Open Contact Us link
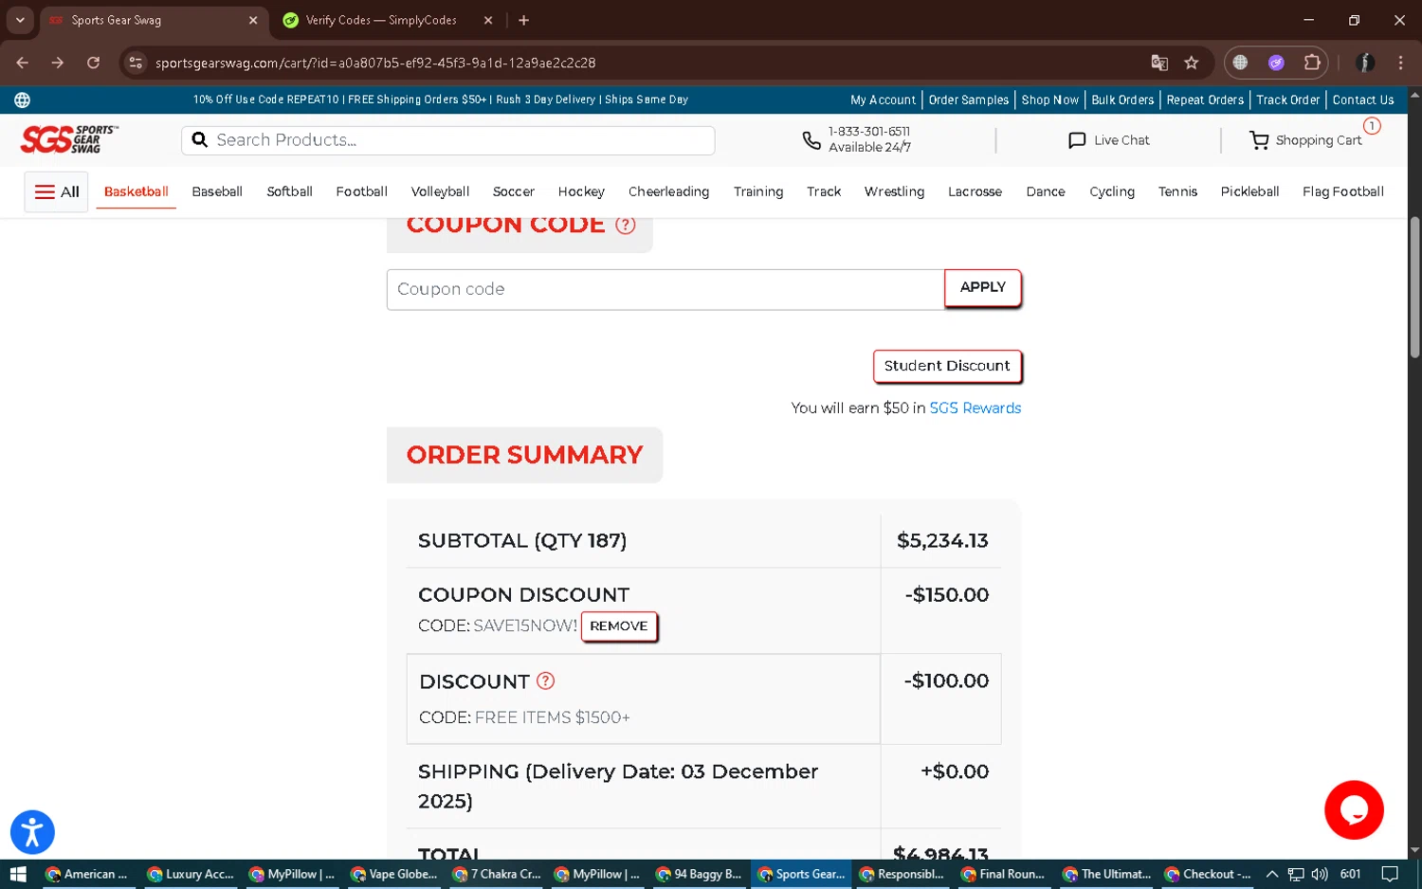The height and width of the screenshot is (889, 1422). click(1363, 100)
